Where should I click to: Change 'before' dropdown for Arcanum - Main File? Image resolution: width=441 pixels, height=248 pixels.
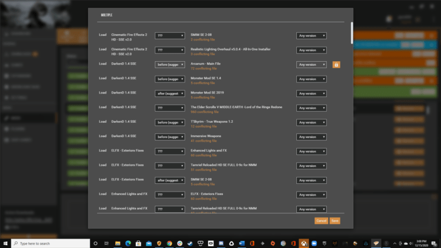tap(169, 65)
